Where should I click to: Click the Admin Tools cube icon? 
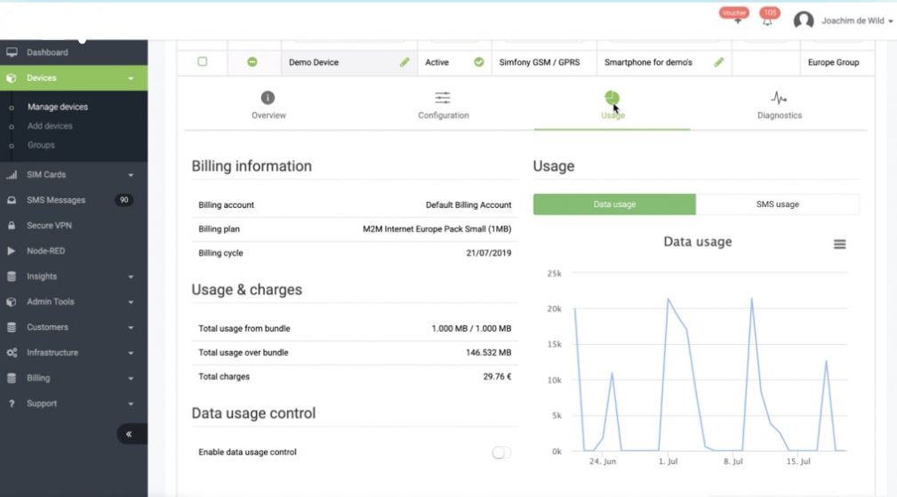pyautogui.click(x=12, y=301)
